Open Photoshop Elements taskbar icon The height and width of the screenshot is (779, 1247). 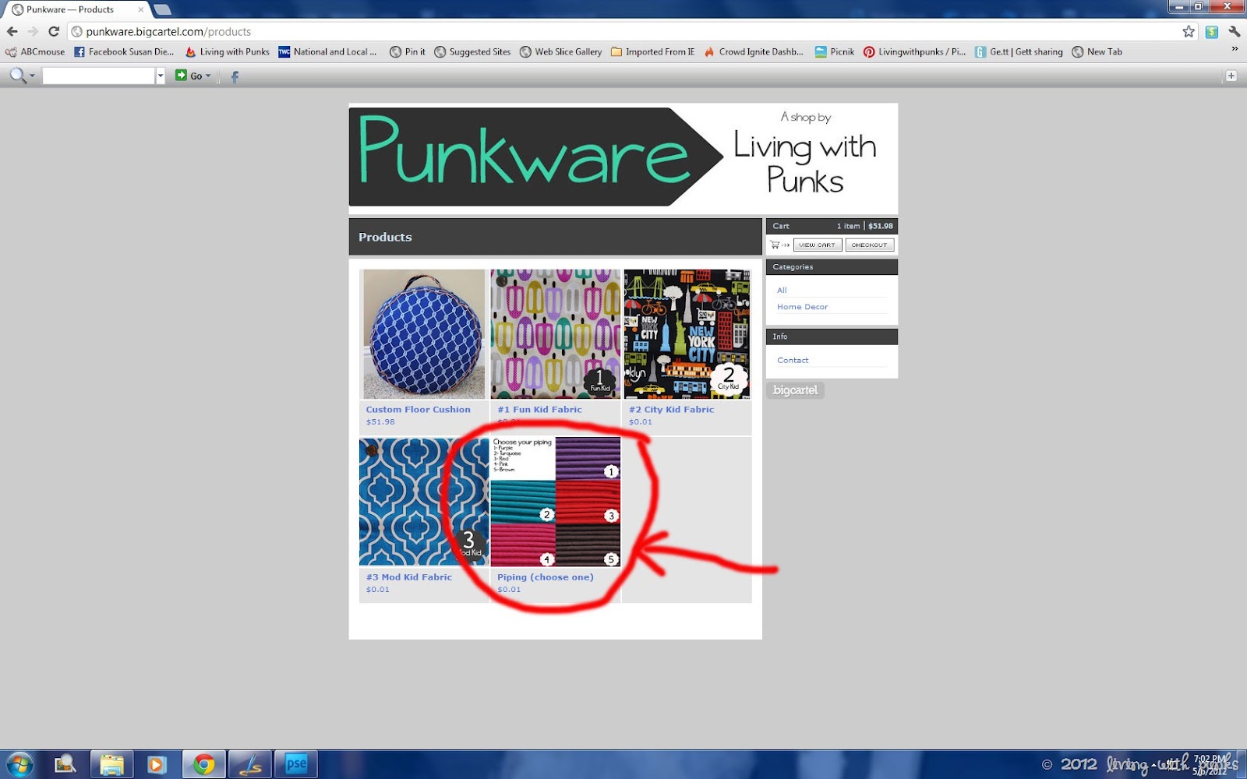[296, 764]
